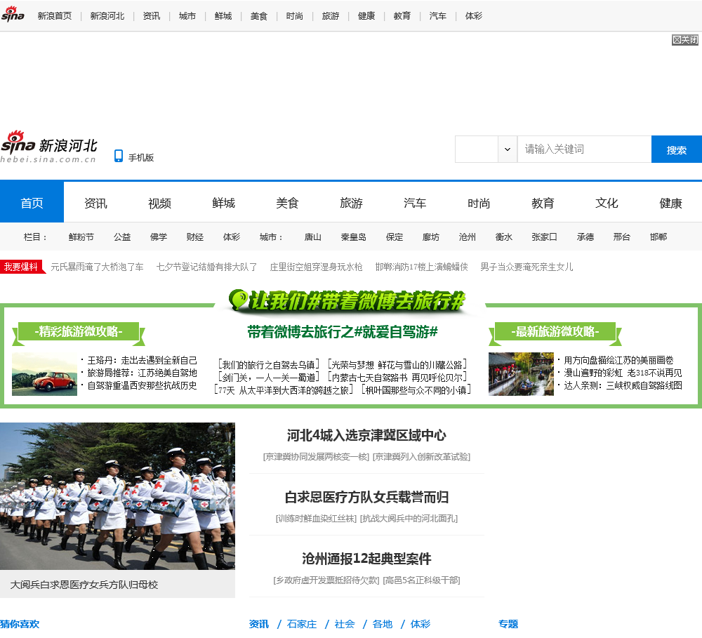This screenshot has height=638, width=702.
Task: Click the Sina logo in the top bar
Action: click(x=13, y=14)
